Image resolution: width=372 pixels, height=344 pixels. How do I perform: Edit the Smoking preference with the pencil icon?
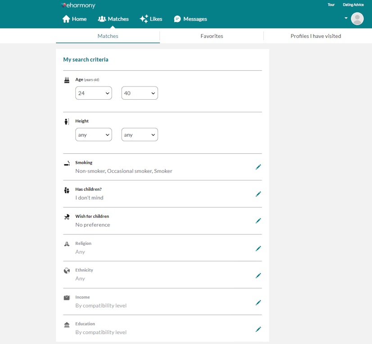point(259,167)
